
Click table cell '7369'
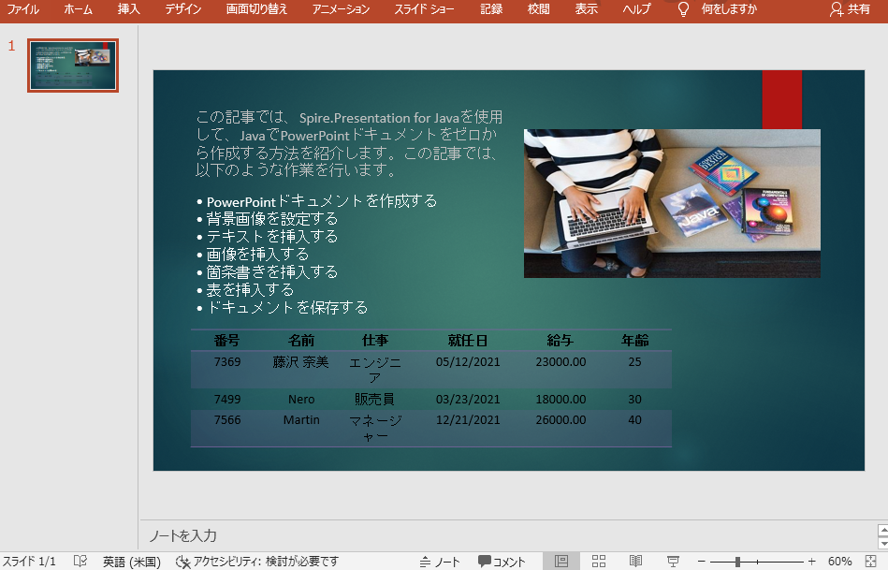coord(227,361)
